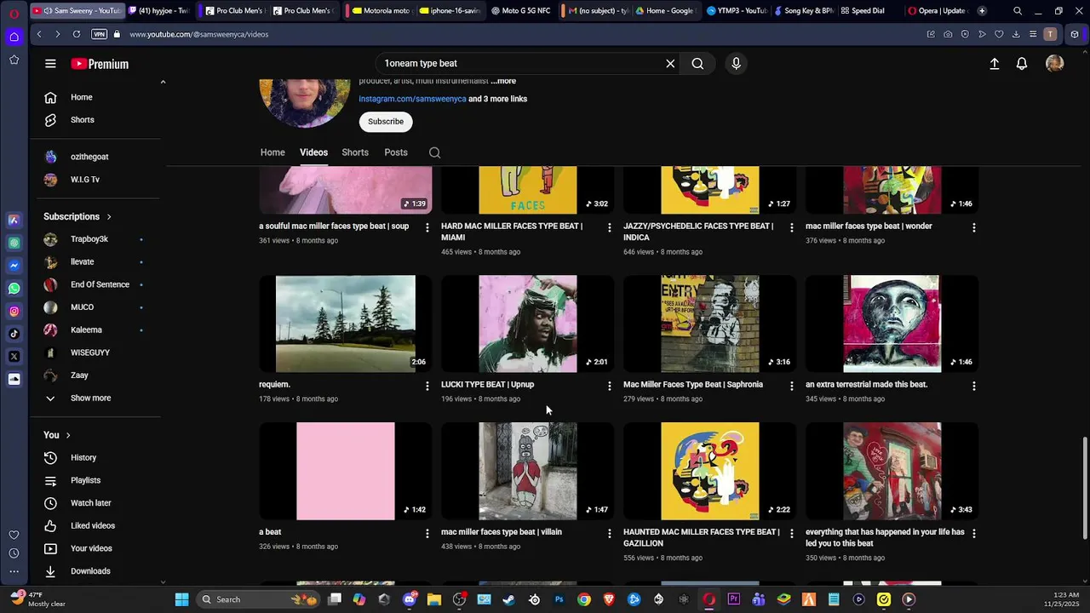Viewport: 1090px width, 613px height.
Task: Open Trapboy3k subscription channel
Action: (89, 239)
